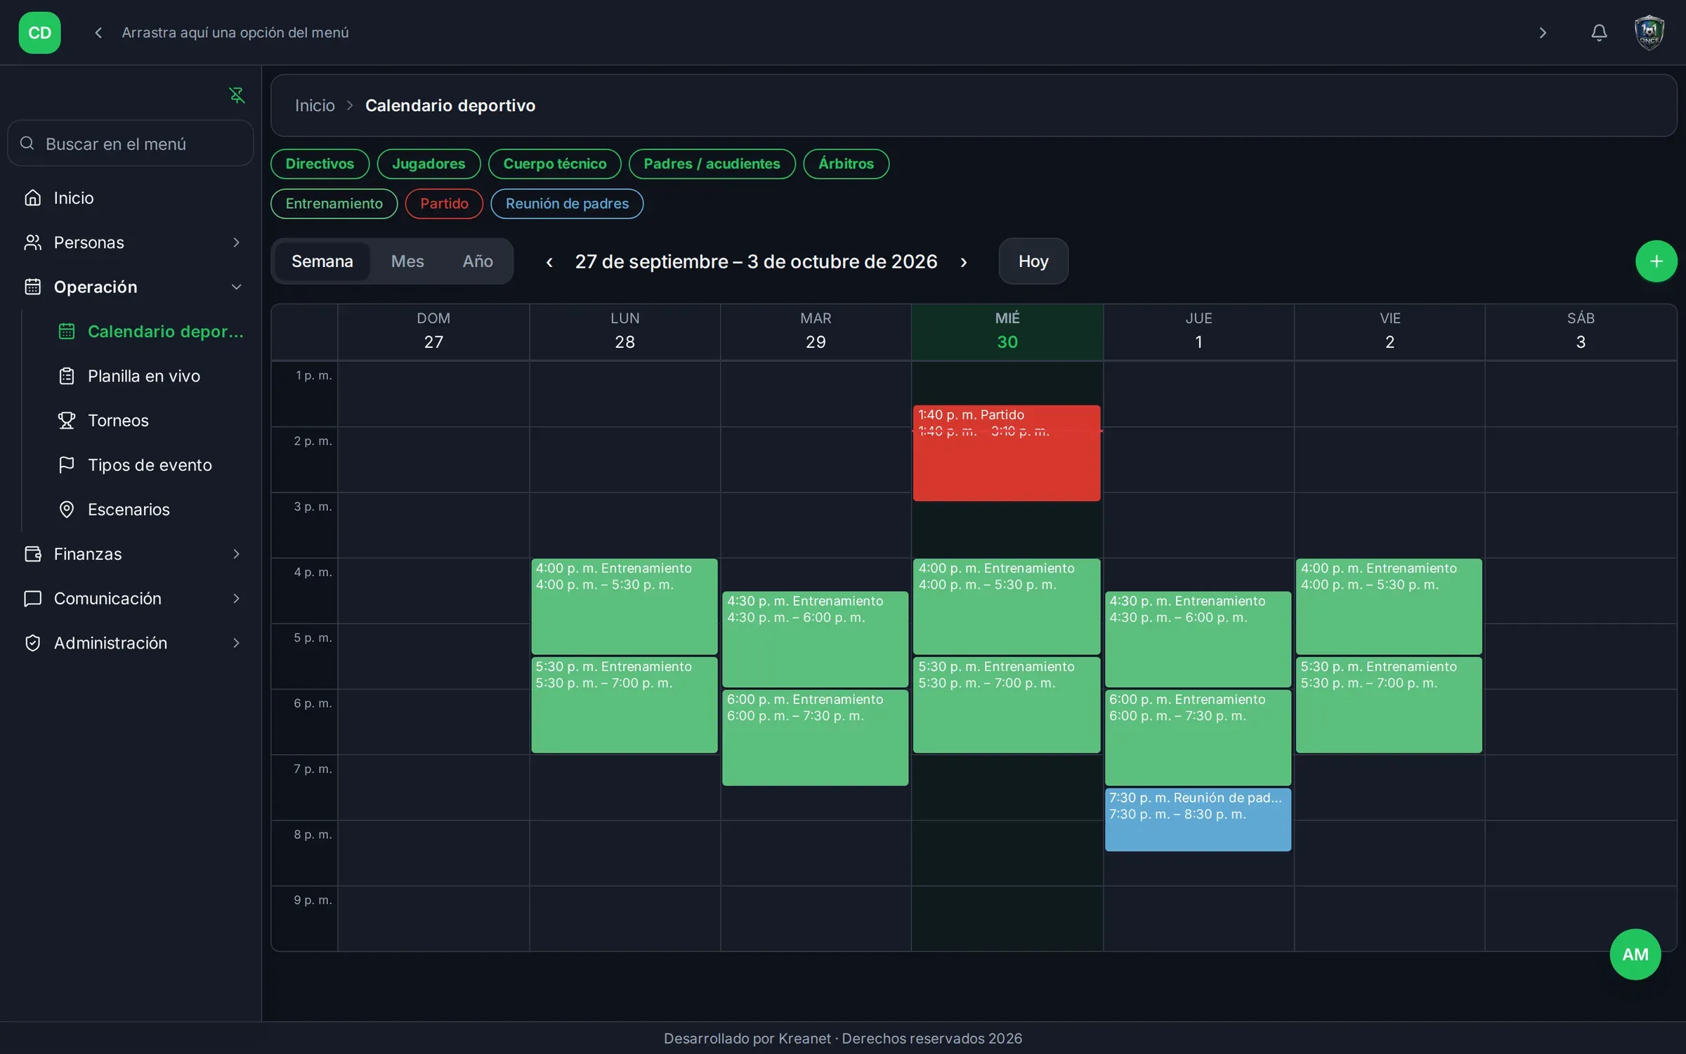This screenshot has width=1686, height=1054.
Task: Click the green AM floating avatar
Action: pyautogui.click(x=1635, y=954)
